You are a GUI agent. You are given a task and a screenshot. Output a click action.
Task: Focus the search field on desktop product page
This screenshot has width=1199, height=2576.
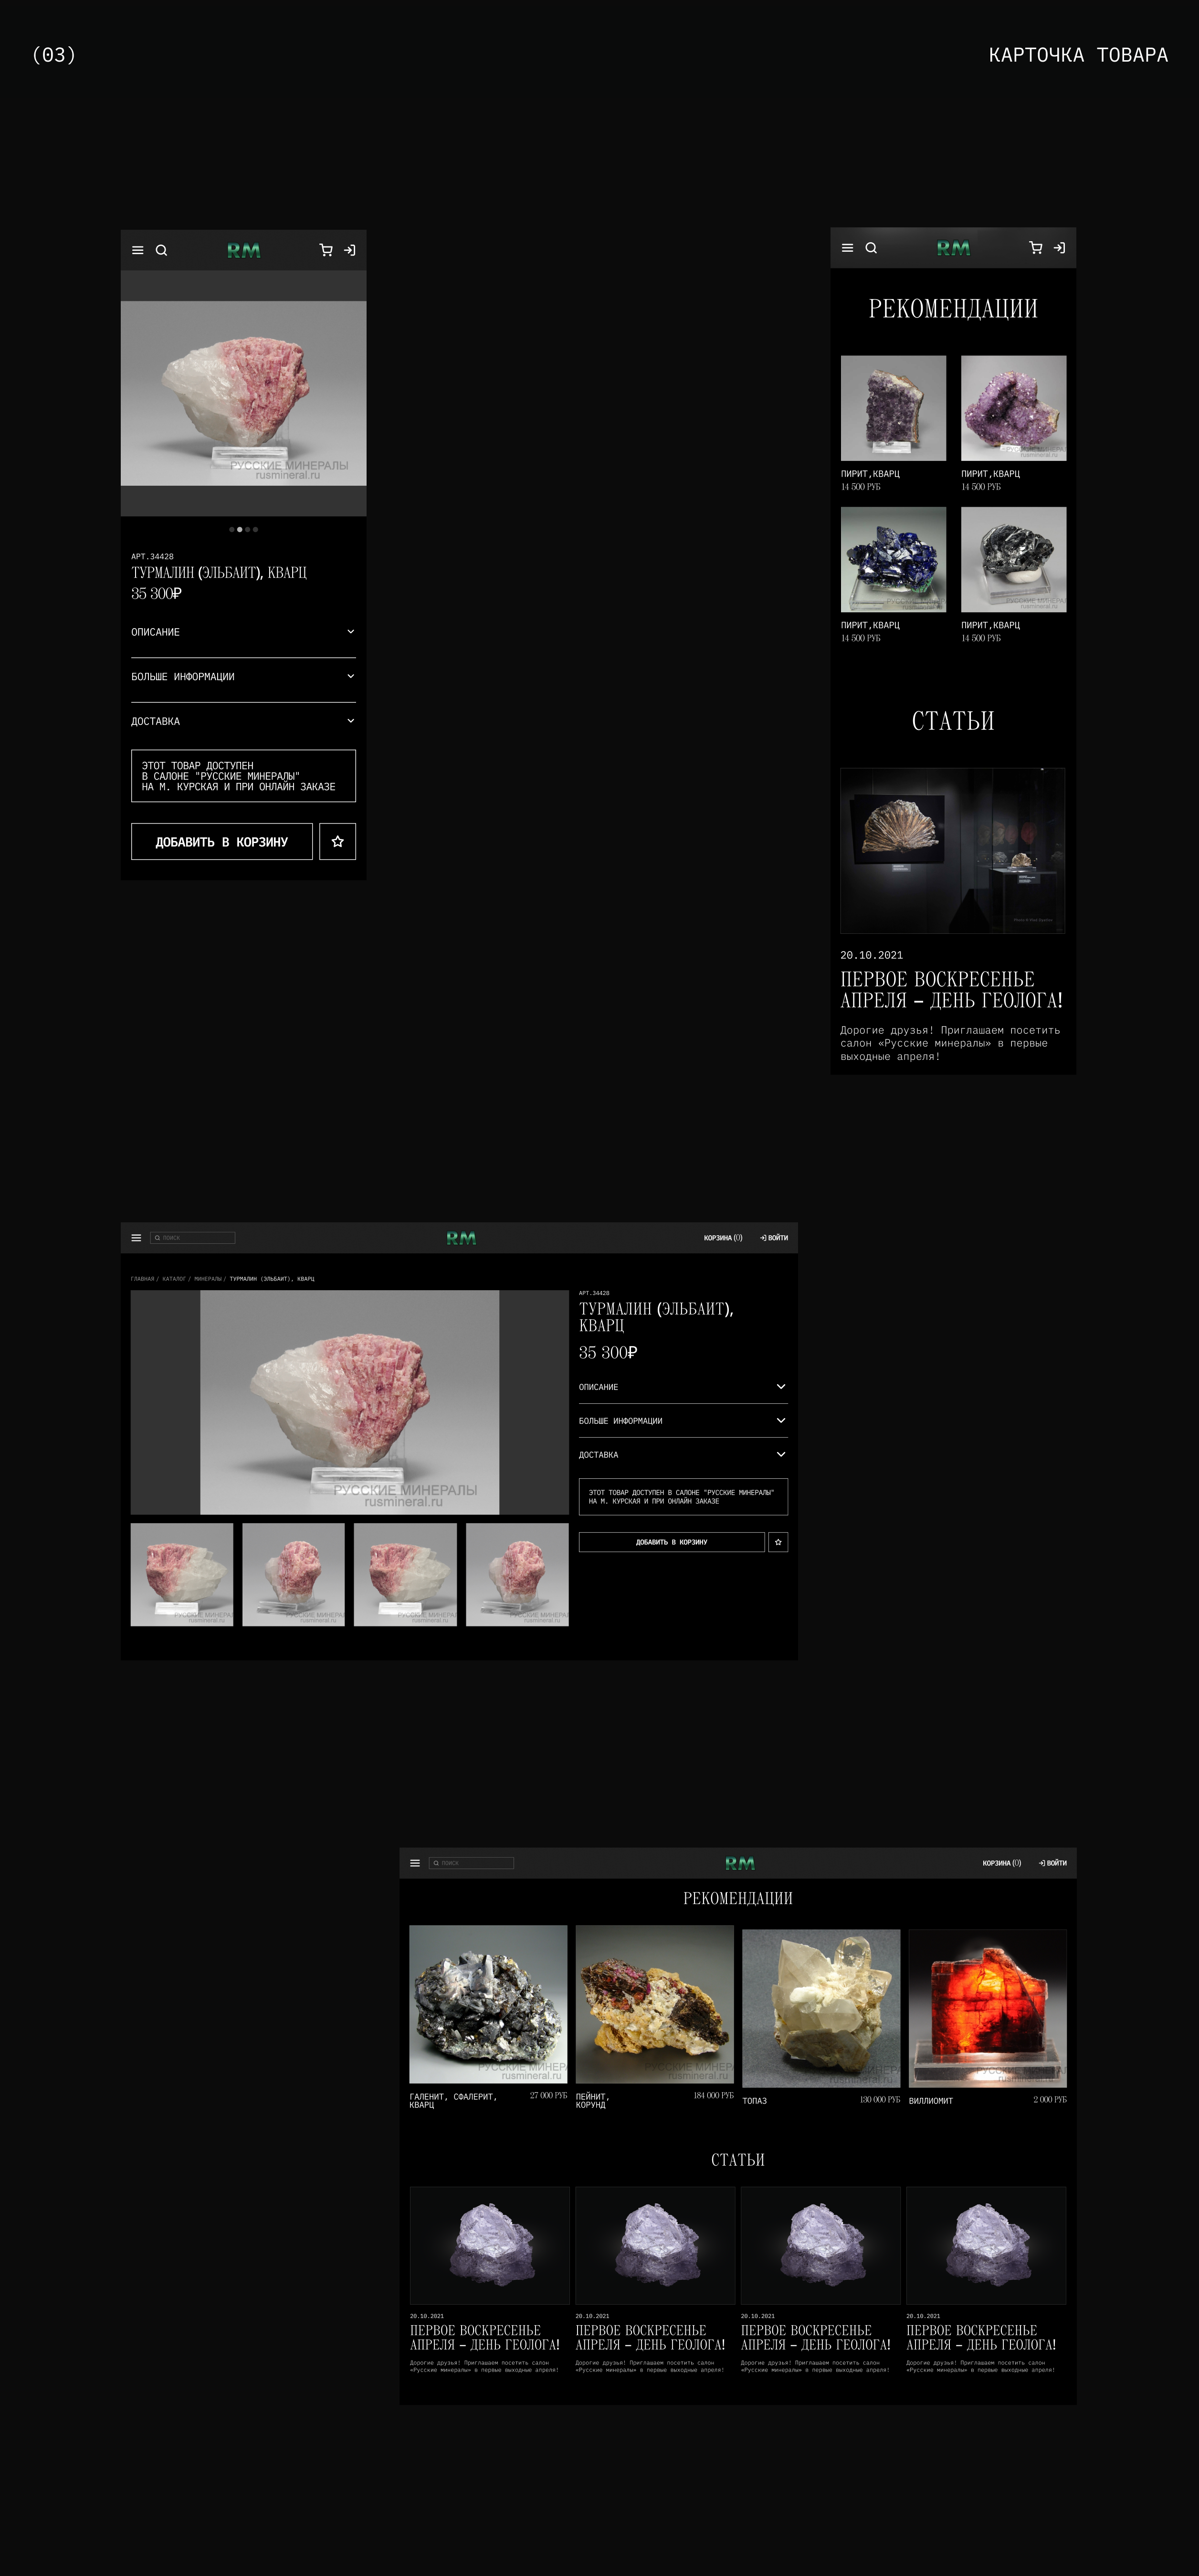(x=193, y=1238)
